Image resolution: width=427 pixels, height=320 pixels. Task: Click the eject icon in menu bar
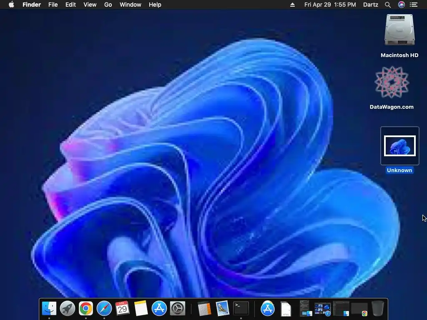(292, 5)
